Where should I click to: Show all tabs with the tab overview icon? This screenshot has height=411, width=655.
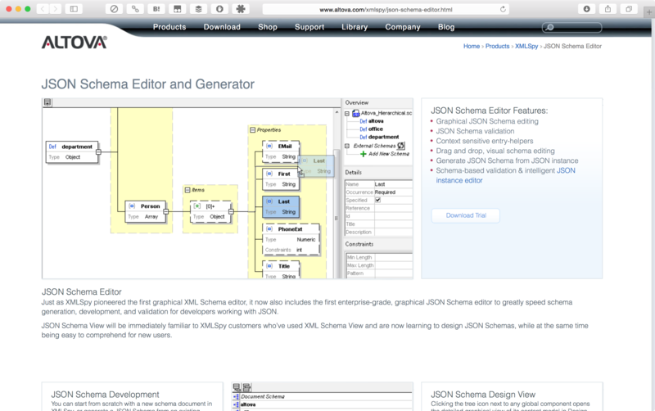[629, 9]
